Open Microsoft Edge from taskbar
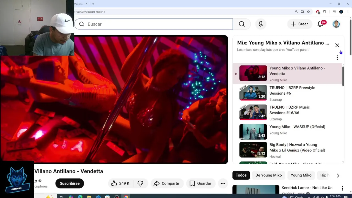Viewport: 352px width, 198px height. [x=80, y=197]
